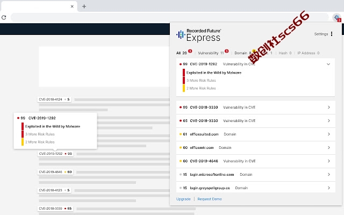Select the All 20 tab
This screenshot has height=215, width=344.
point(182,53)
